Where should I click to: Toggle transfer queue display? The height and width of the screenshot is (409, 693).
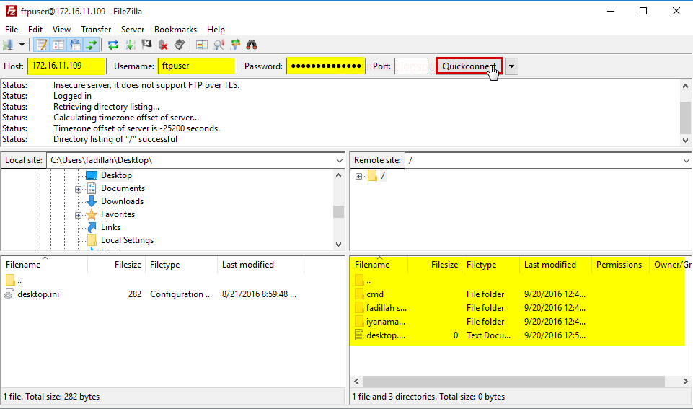coord(92,45)
